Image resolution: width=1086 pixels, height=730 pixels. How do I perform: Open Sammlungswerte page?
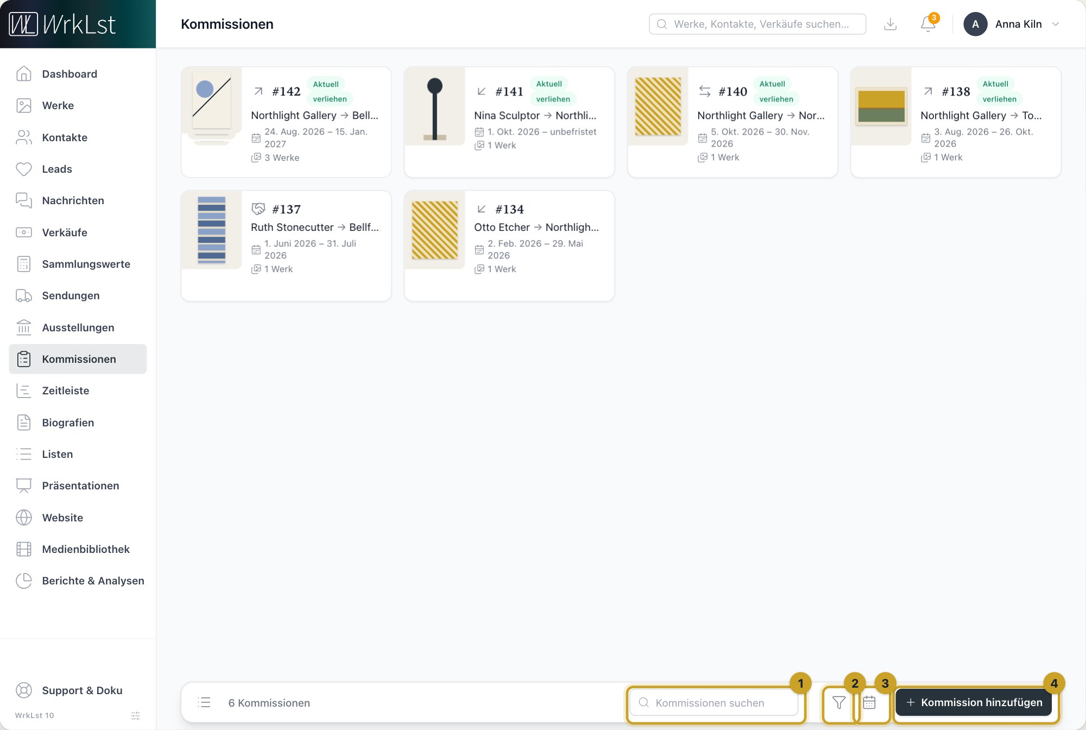78,264
